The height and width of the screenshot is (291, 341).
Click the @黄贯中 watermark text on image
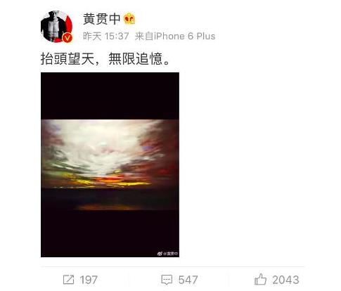[171, 254]
